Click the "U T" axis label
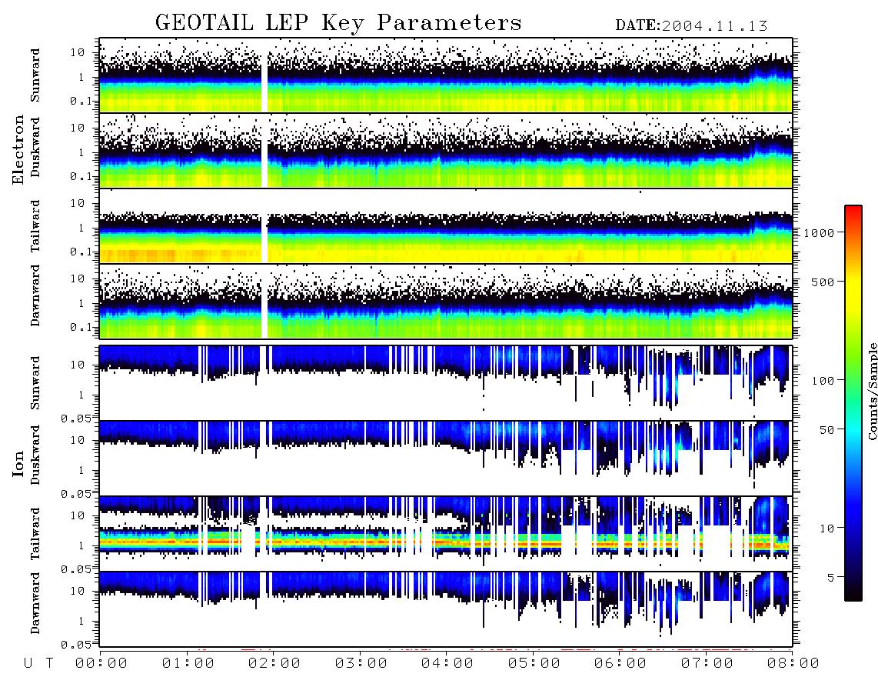This screenshot has width=878, height=677. (38, 663)
